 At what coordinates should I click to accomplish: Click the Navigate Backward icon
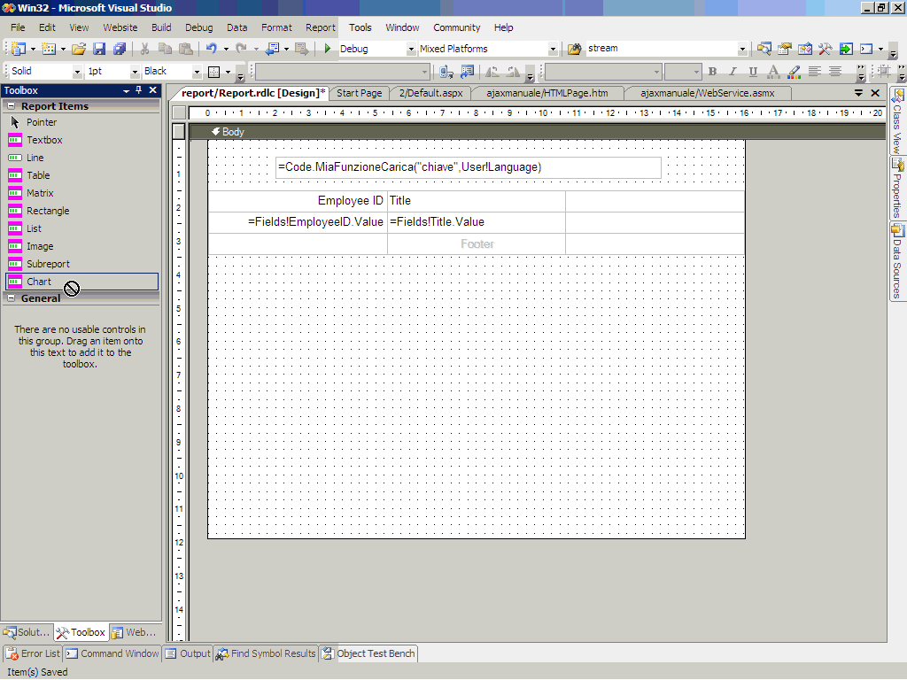(272, 50)
